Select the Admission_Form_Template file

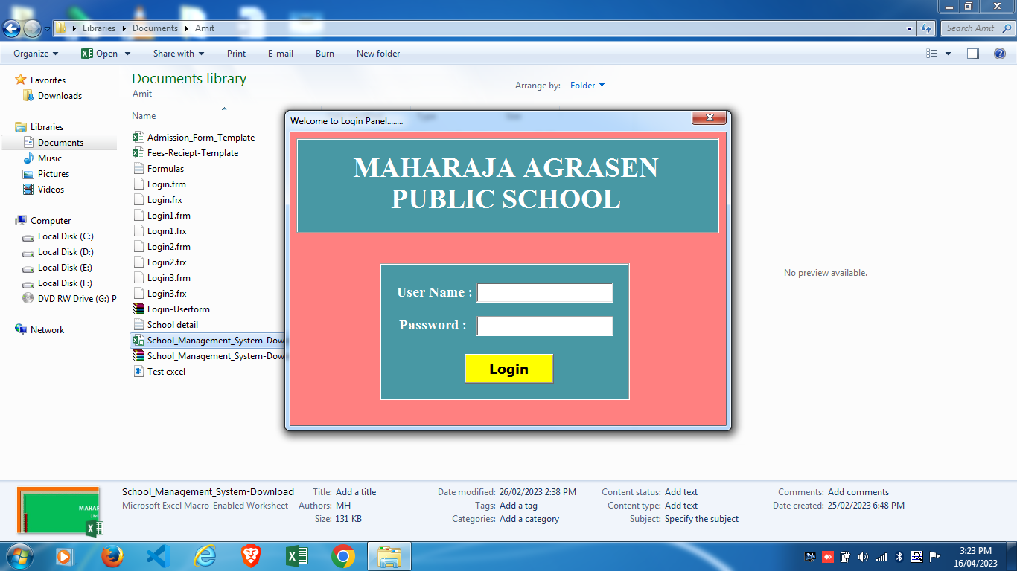click(200, 138)
